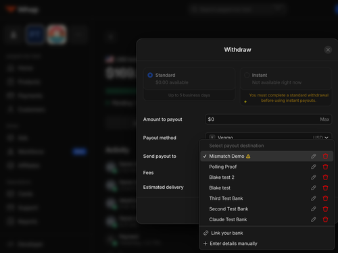
Task: Edit the Second Test Bank destination
Action: [314, 209]
